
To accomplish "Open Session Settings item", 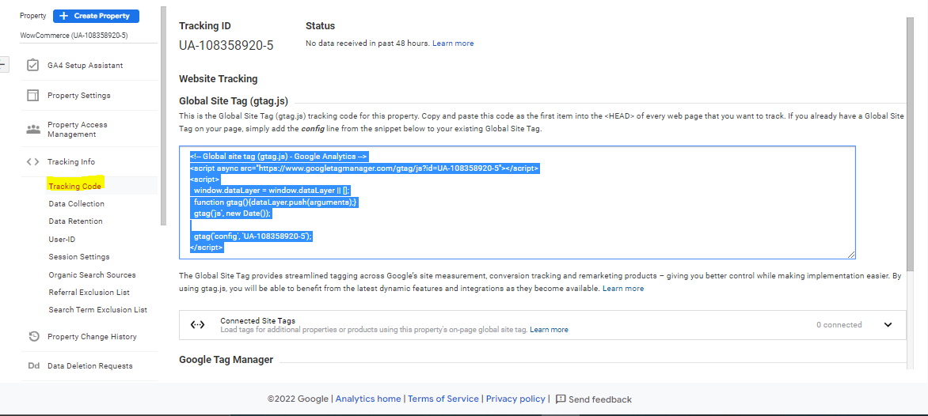I will point(78,257).
